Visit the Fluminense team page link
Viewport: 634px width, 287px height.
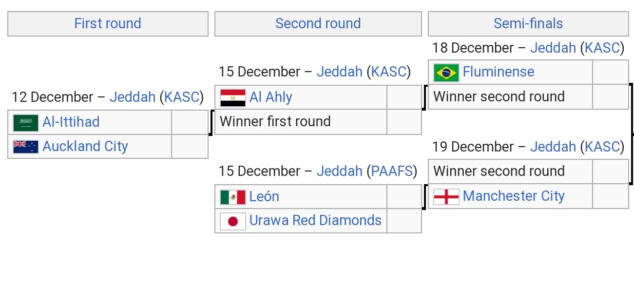pos(499,72)
